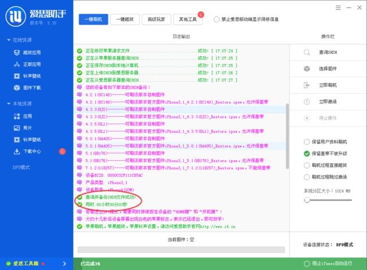Image resolution: width=367 pixels, height=270 pixels.
Task: Click the firmware progress bar
Action: 181,249
